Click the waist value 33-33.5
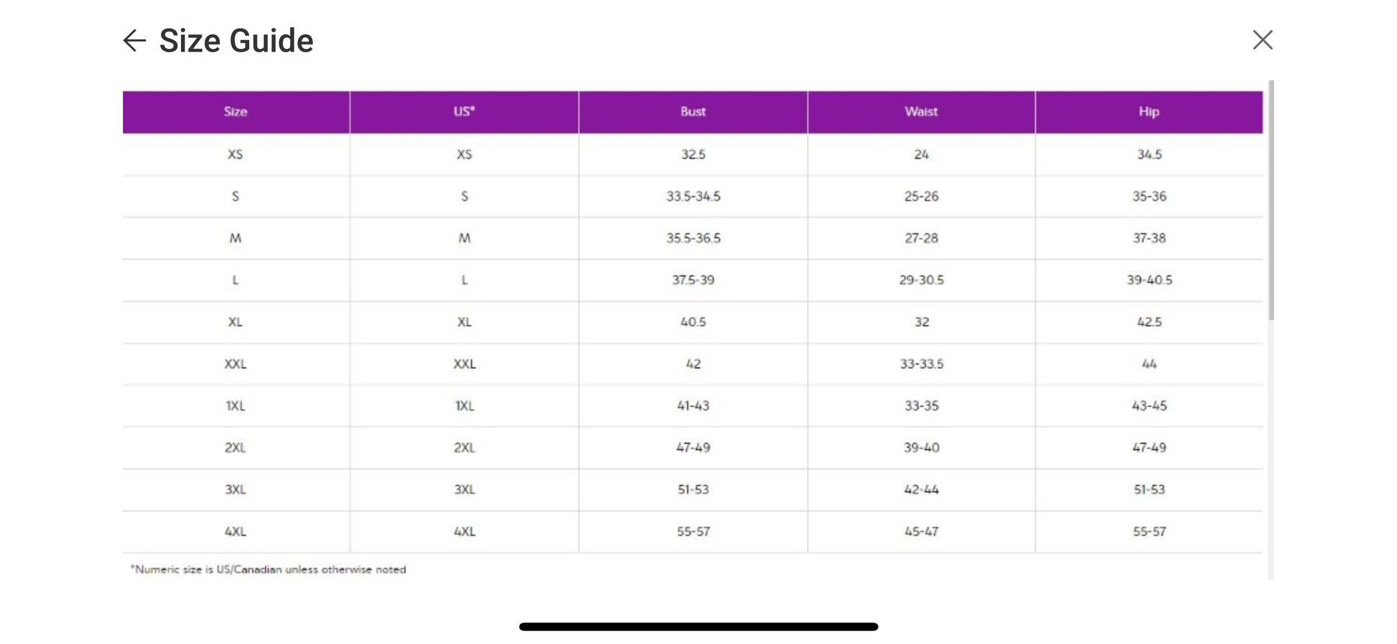This screenshot has height=644, width=1397. 921,364
